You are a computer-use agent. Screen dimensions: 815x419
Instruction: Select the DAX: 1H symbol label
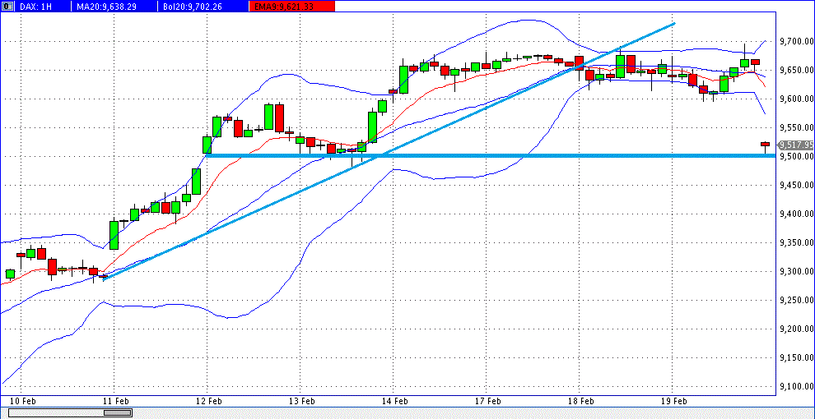point(38,6)
